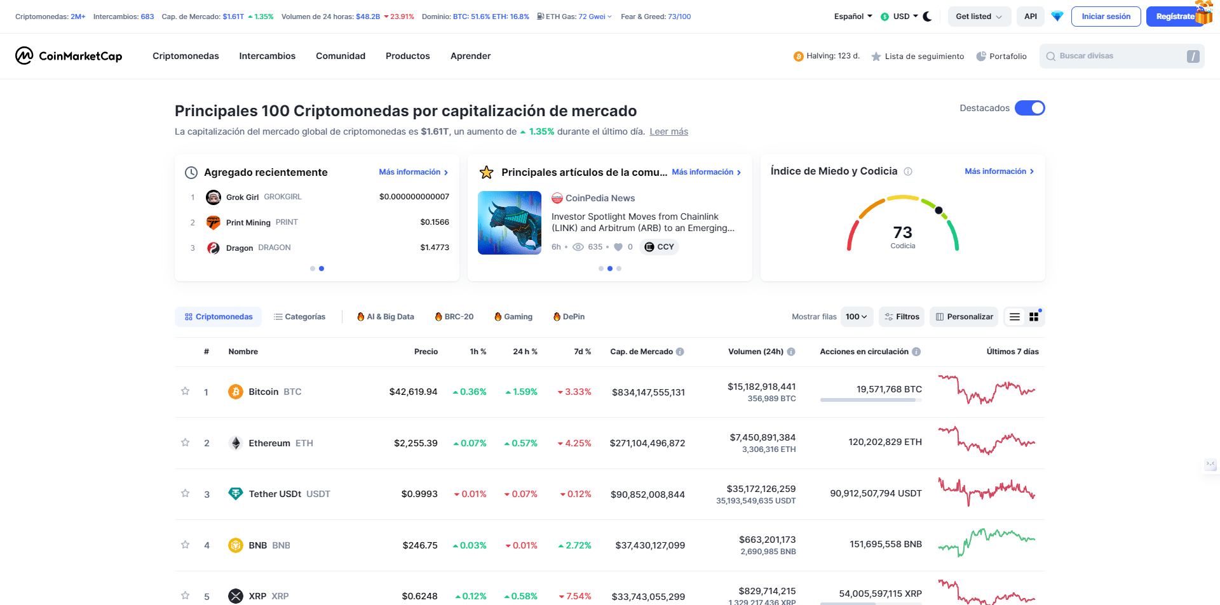Open the CoinPedia News article thumbnail
The image size is (1220, 605).
click(509, 222)
